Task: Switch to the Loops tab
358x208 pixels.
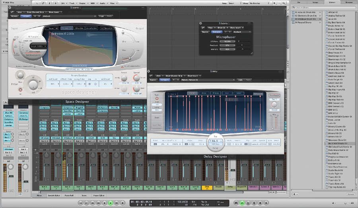Action: tap(315, 2)
